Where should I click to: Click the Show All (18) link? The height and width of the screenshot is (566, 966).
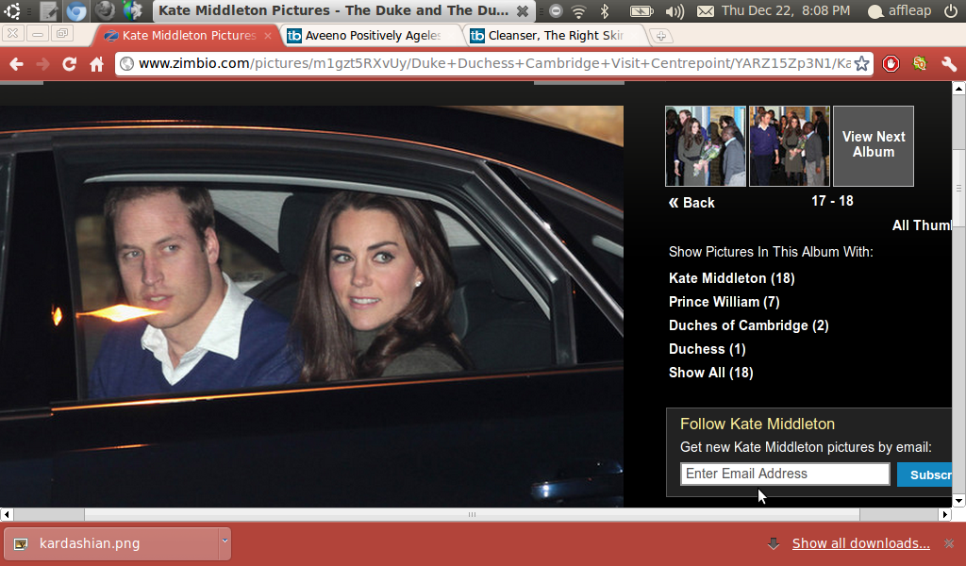coord(711,373)
